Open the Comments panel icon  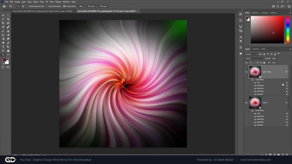pyautogui.click(x=240, y=54)
